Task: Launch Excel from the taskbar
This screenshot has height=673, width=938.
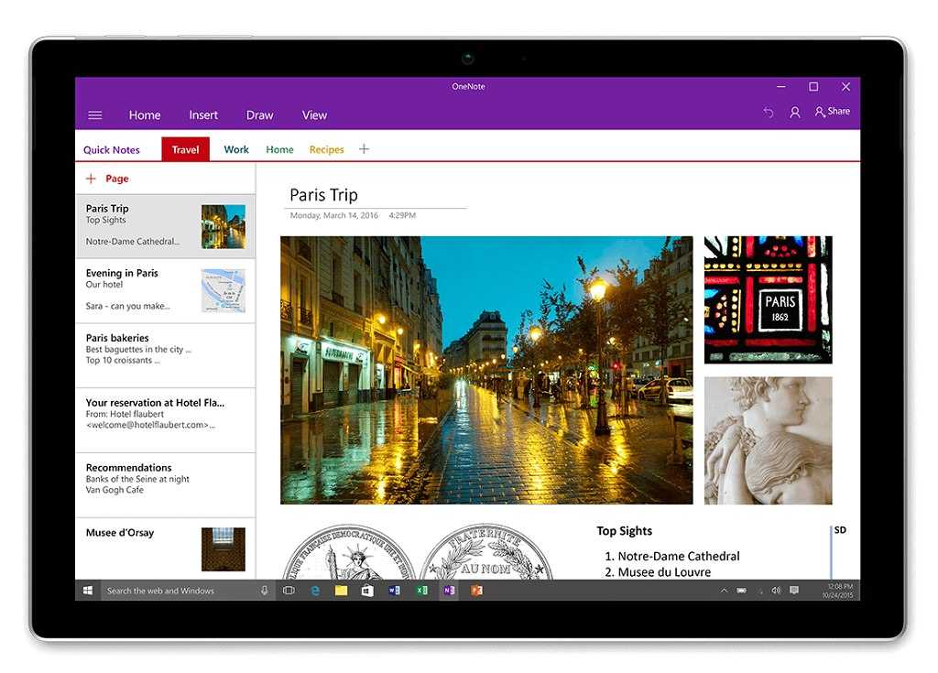Action: [421, 591]
